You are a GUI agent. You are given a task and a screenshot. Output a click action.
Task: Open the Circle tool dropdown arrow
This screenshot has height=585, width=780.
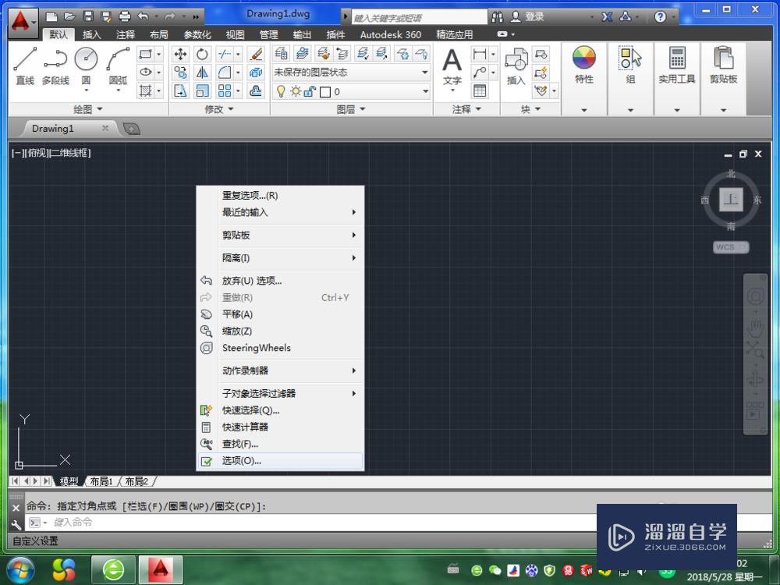[x=86, y=90]
